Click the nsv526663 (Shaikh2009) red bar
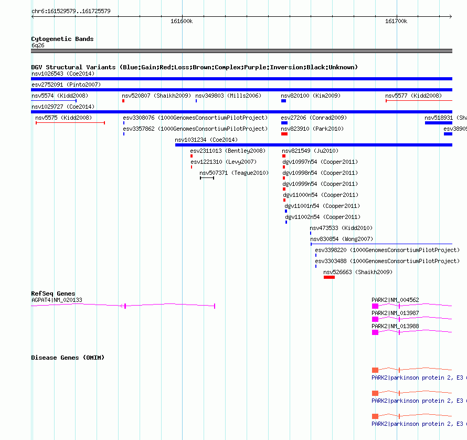Screen dimensions: 467x440 tap(329, 277)
